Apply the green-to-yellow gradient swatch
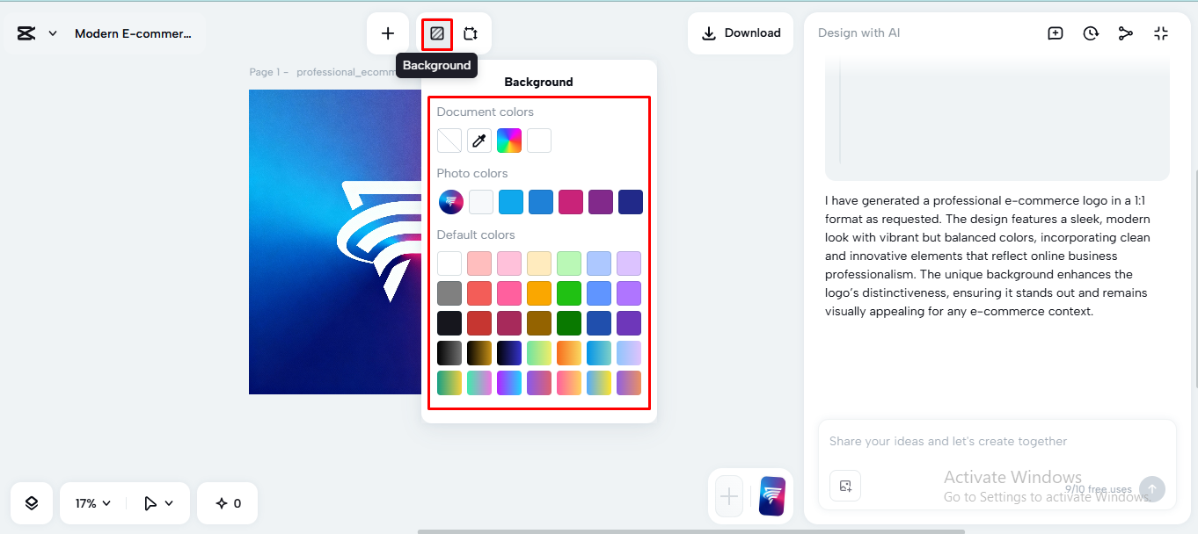Viewport: 1198px width, 534px height. point(449,383)
